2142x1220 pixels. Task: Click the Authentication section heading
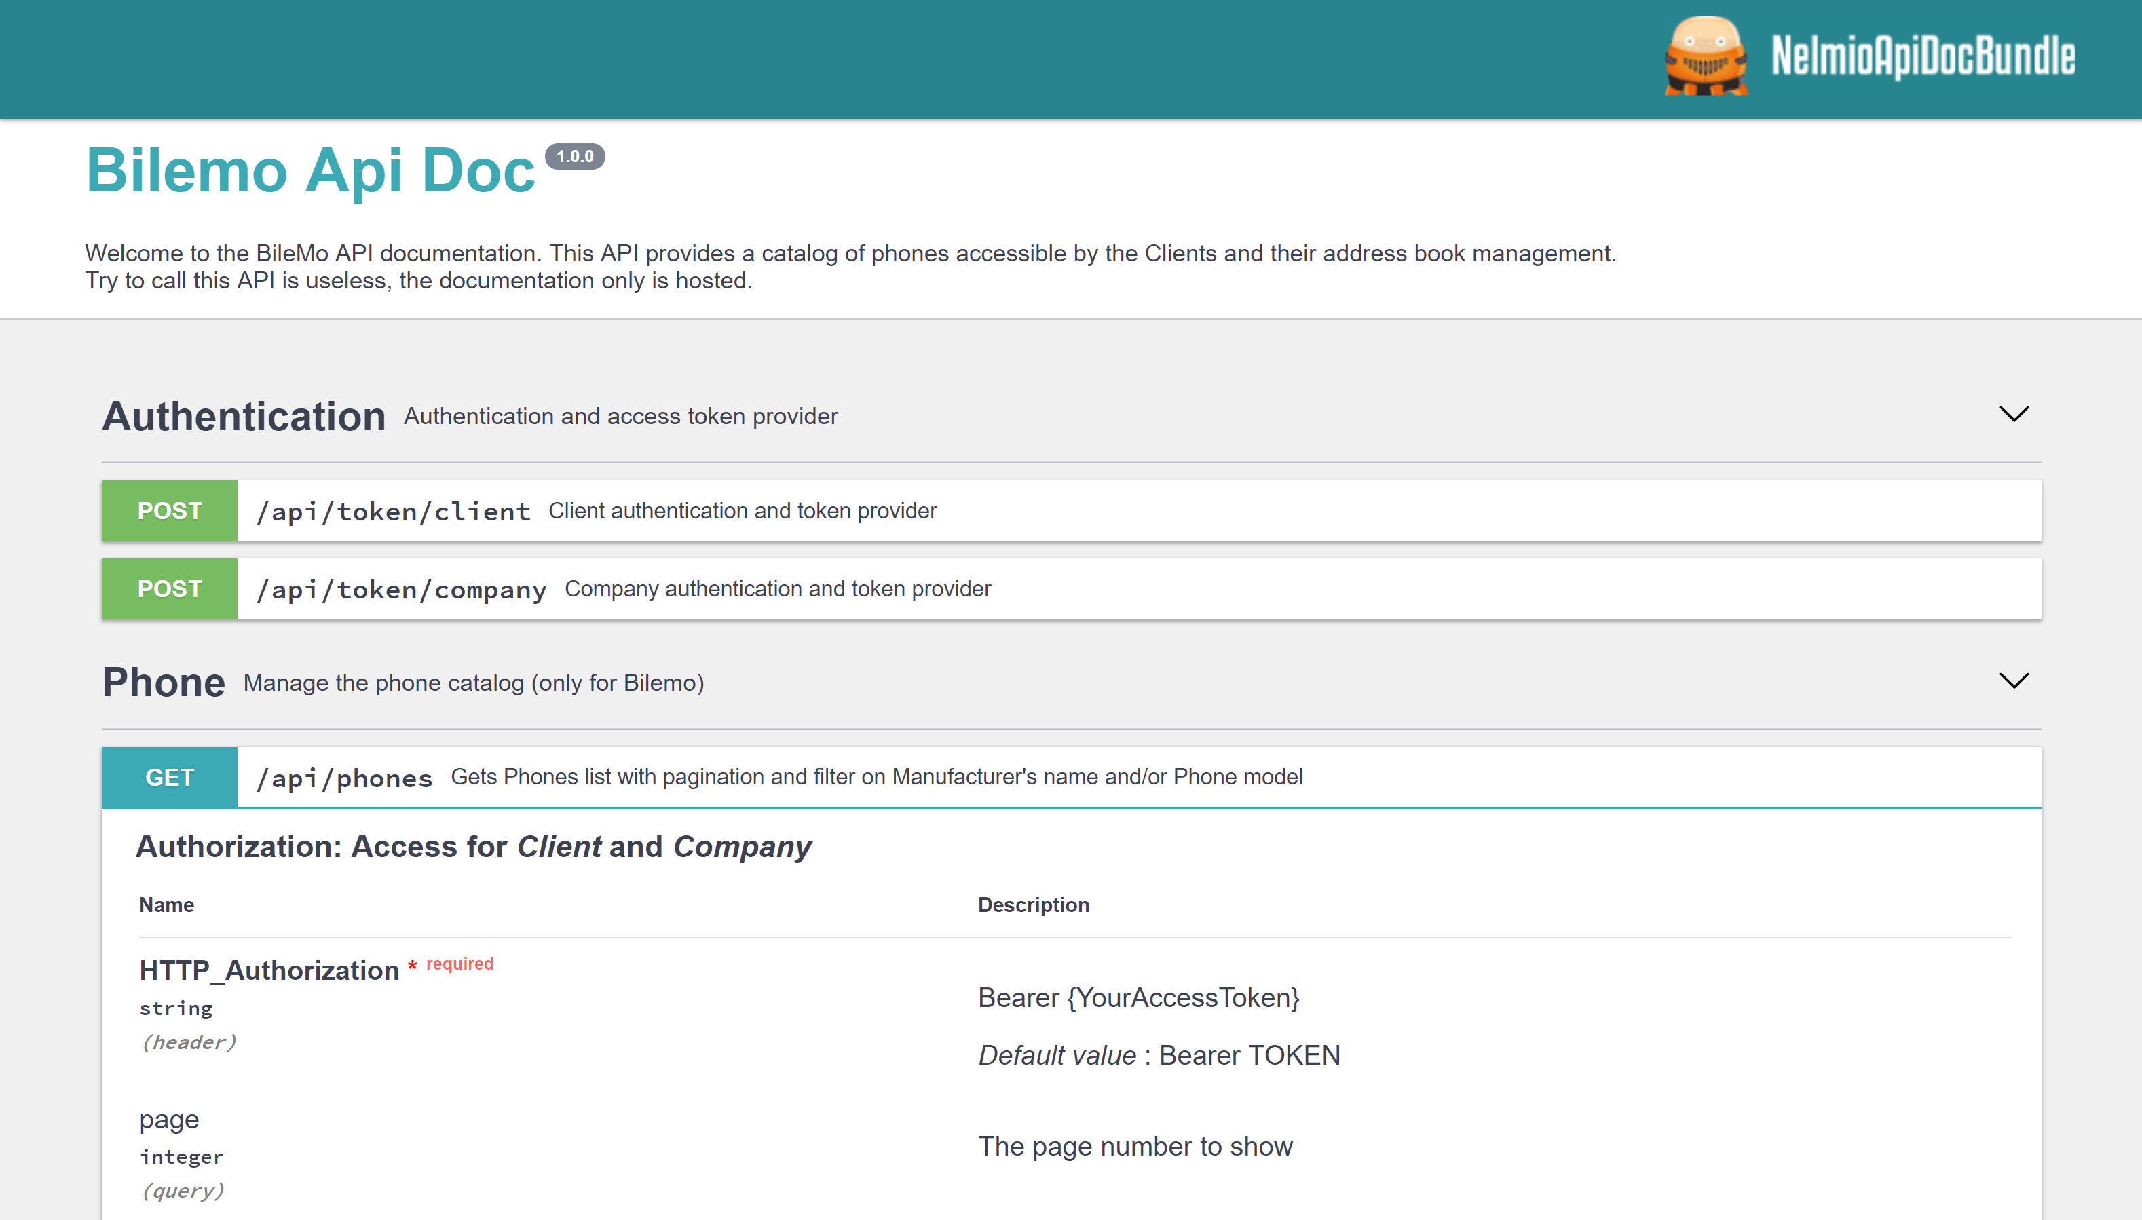coord(244,417)
